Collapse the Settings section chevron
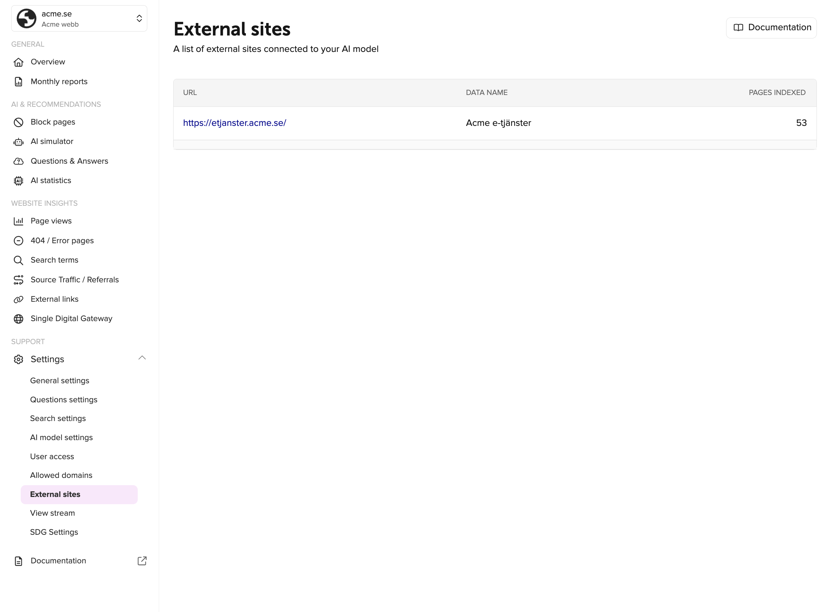Image resolution: width=829 pixels, height=612 pixels. point(142,358)
